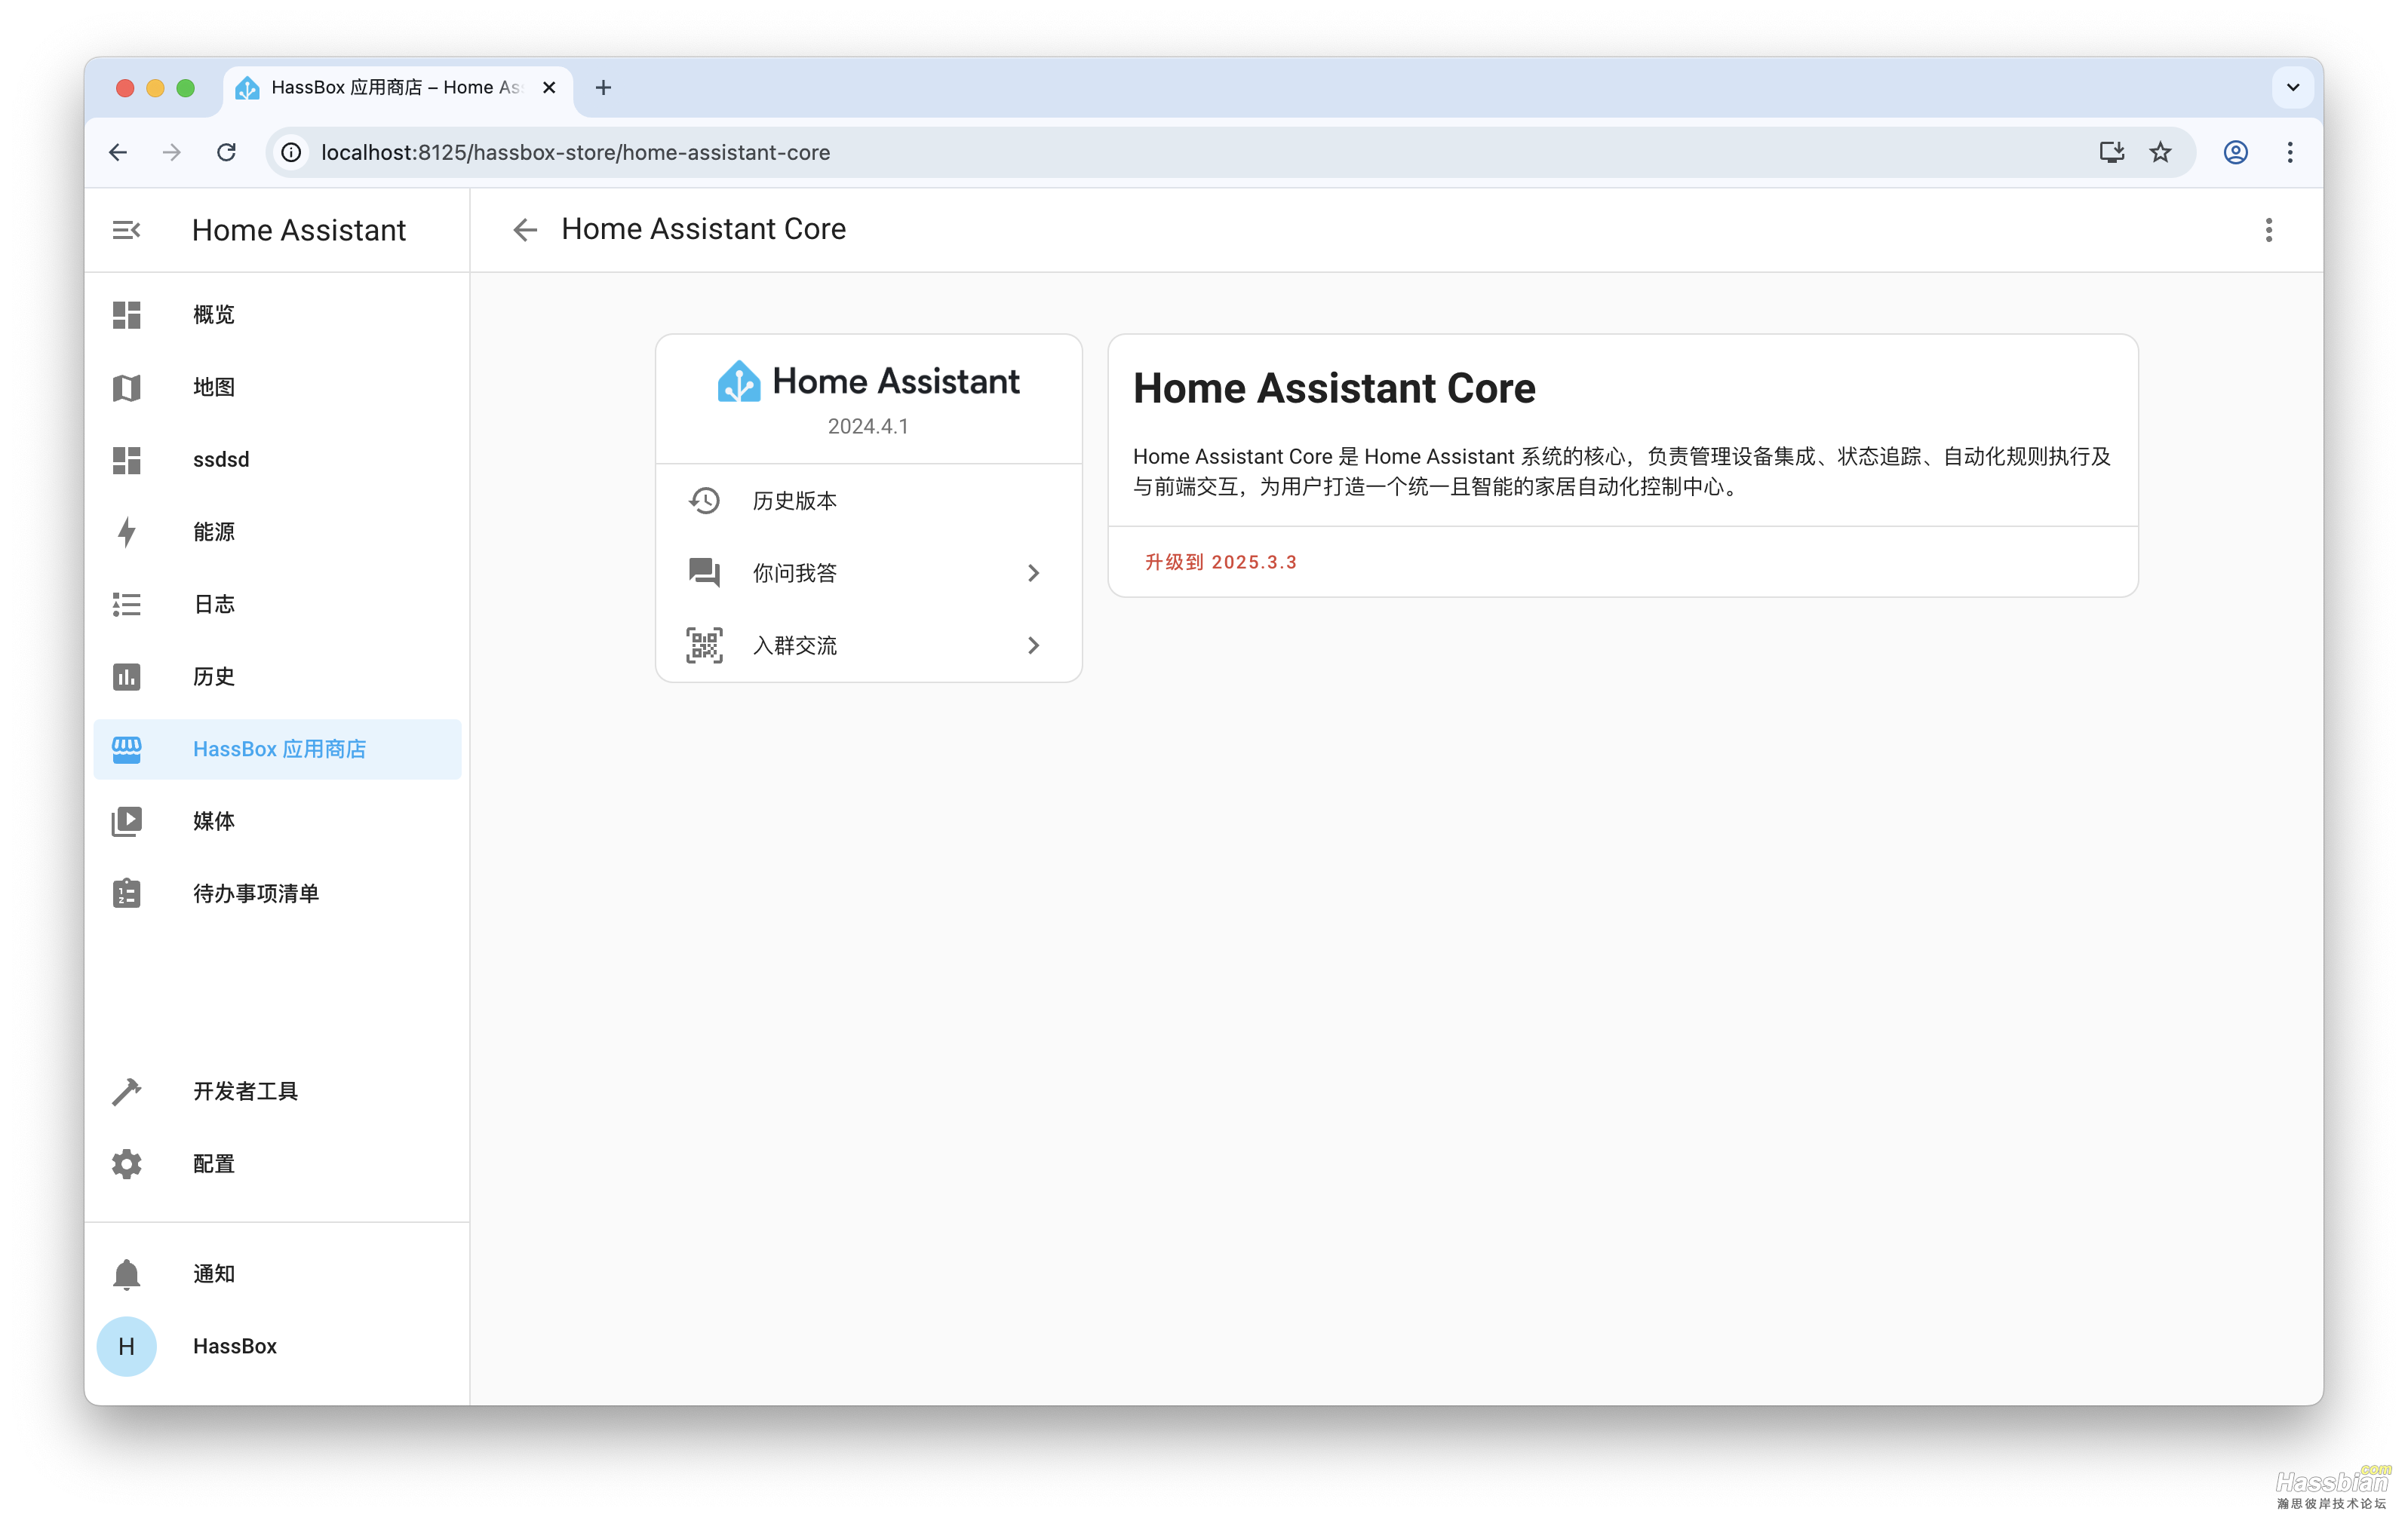This screenshot has width=2408, height=1517.
Task: Click the 地图 sidebar label
Action: coord(214,387)
